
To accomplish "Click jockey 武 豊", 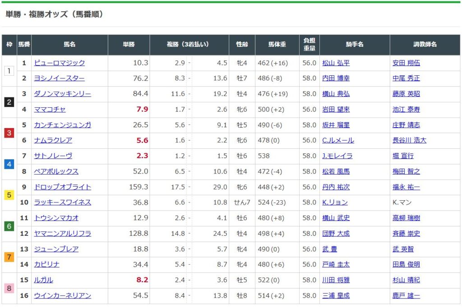I will pos(329,249).
